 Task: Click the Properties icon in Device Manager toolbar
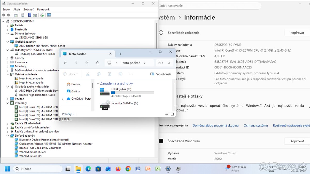pos(22,15)
